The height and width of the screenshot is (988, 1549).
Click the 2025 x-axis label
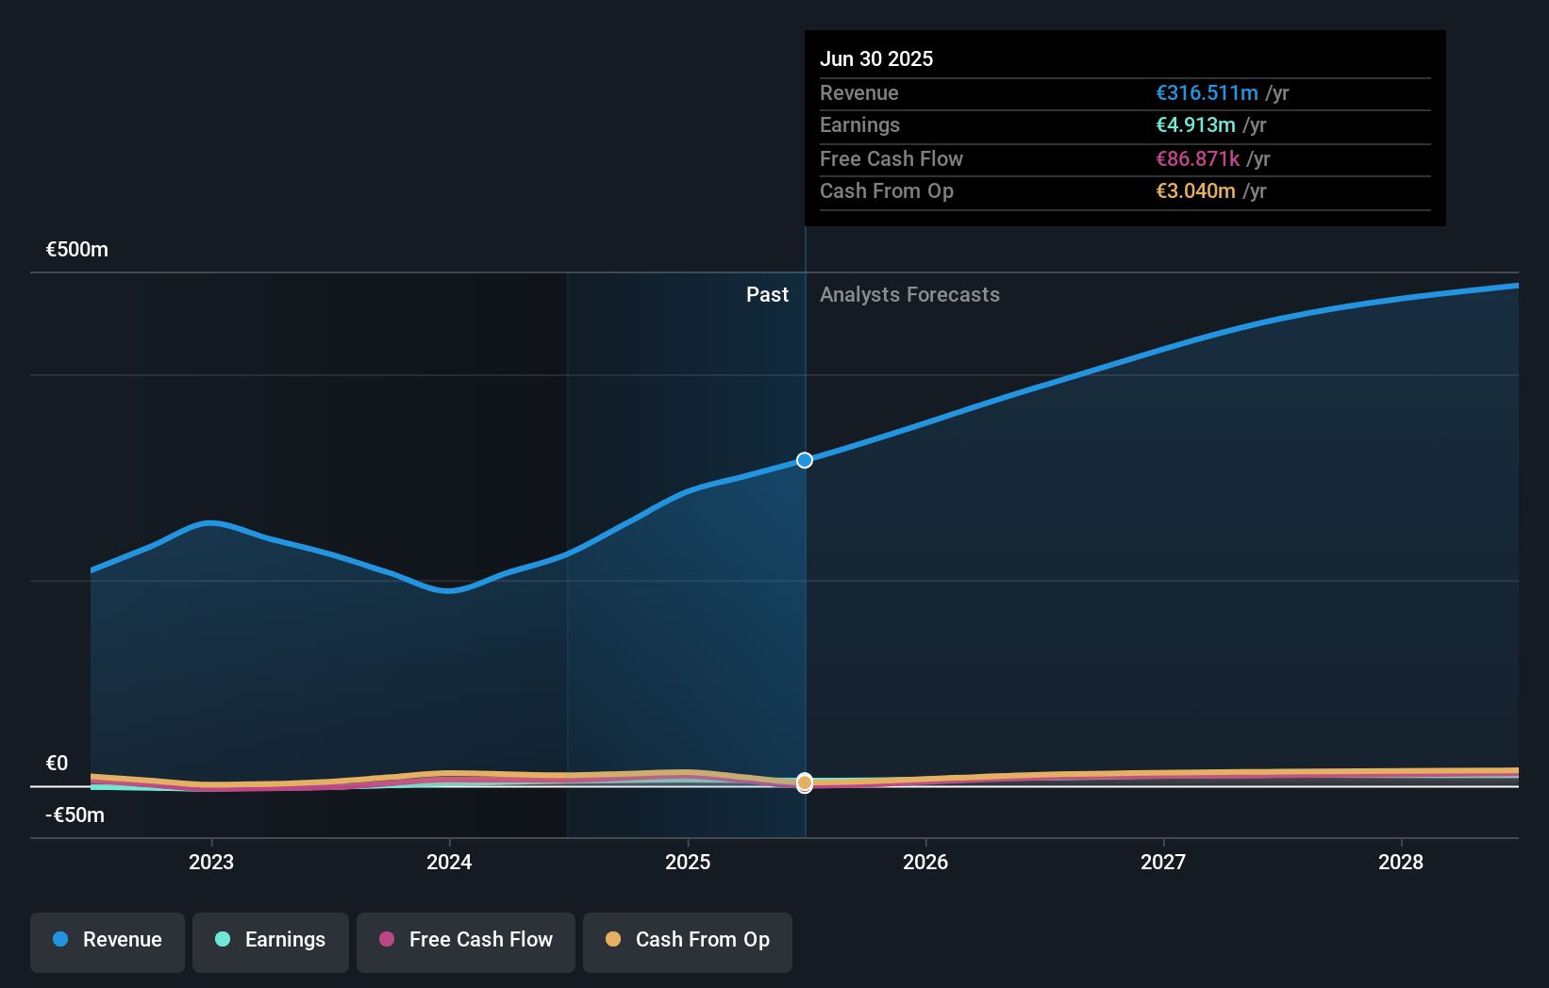[x=688, y=862]
